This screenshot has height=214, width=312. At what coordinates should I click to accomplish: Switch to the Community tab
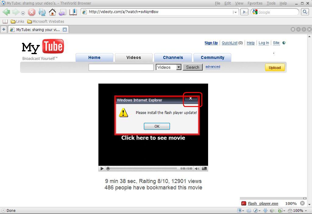pyautogui.click(x=212, y=57)
